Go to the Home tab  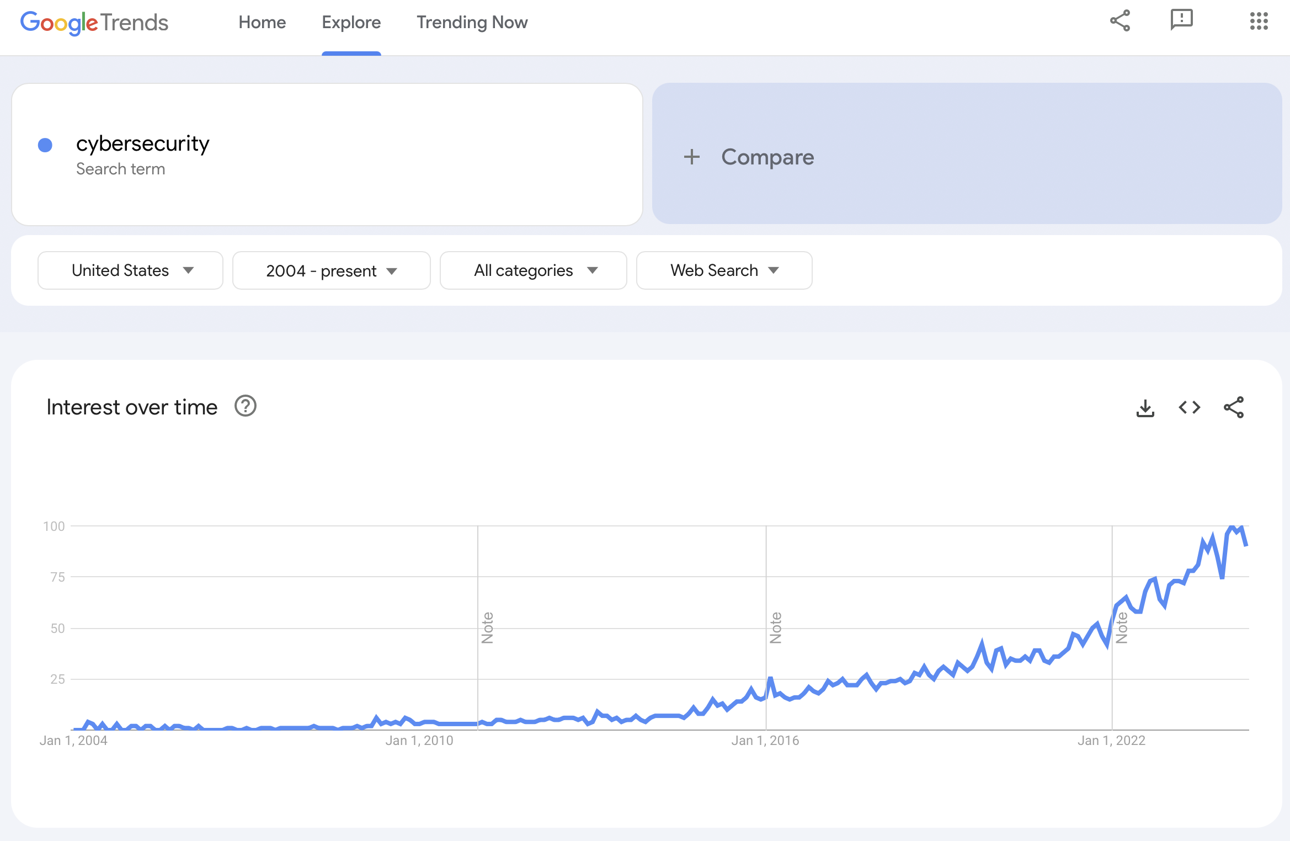pos(262,23)
